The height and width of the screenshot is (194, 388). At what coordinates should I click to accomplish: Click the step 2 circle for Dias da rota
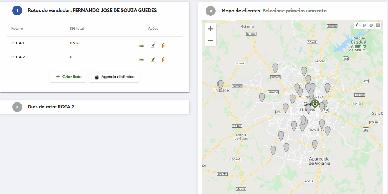[x=17, y=107]
